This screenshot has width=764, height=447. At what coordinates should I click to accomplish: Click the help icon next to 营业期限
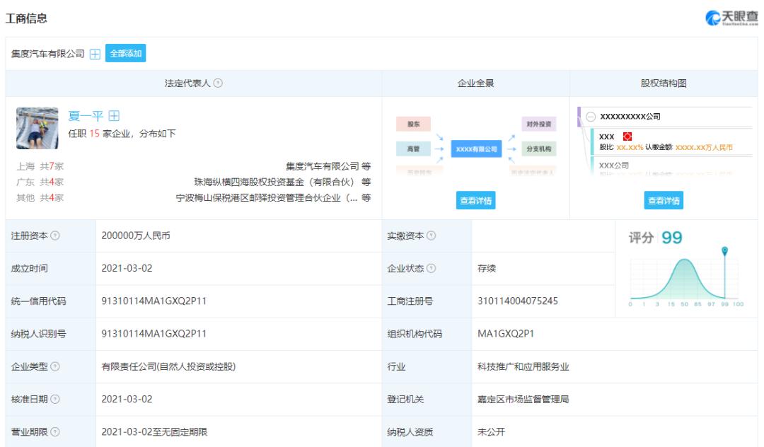click(x=55, y=432)
